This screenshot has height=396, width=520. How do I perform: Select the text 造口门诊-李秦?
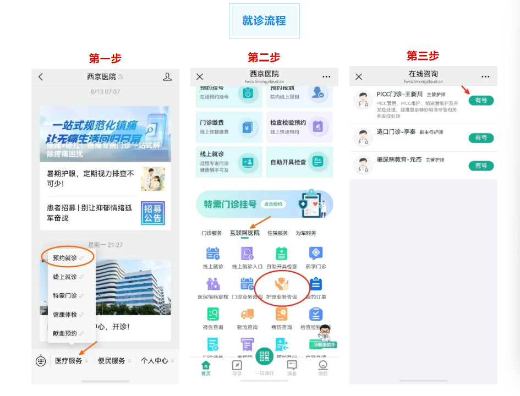pyautogui.click(x=396, y=132)
